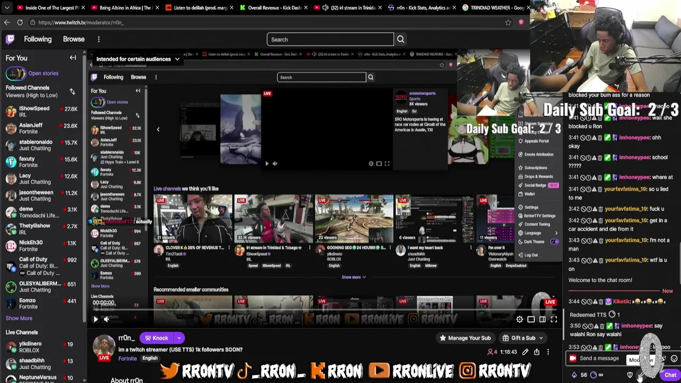
Task: Collapse the For You sidebar
Action: [73, 58]
